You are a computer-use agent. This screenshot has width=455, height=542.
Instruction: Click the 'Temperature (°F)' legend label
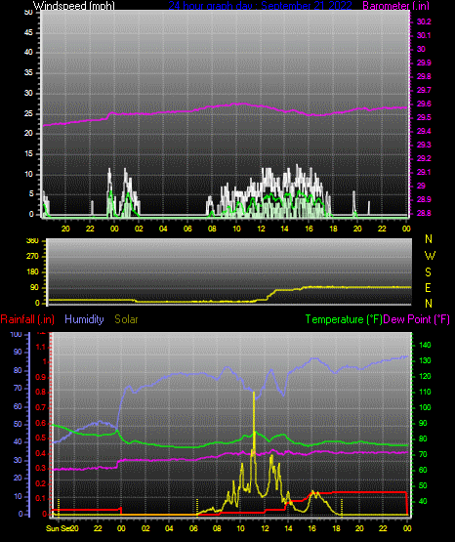(x=344, y=319)
